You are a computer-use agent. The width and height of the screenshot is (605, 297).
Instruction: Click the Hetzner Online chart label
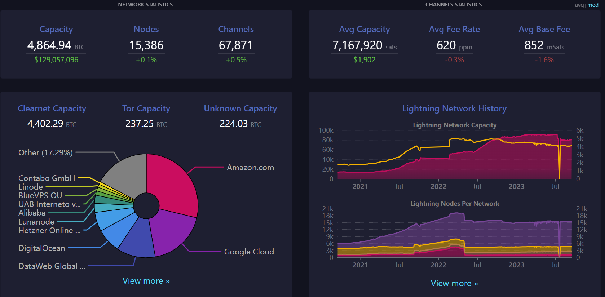coord(49,230)
